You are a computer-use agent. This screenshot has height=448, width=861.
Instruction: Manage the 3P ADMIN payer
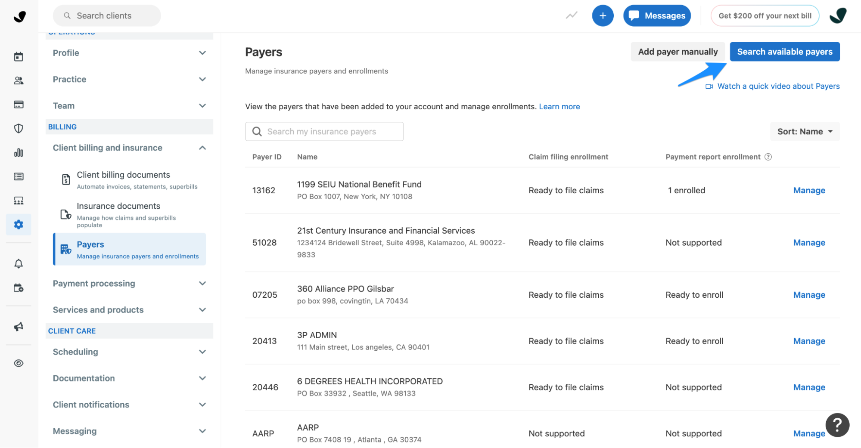[x=809, y=341]
